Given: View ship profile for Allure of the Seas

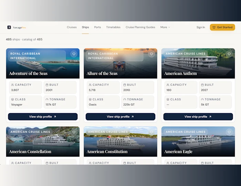Looking at the screenshot, I should (x=120, y=117).
